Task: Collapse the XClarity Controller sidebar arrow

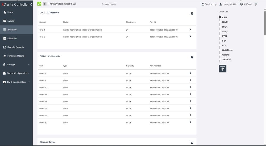Action: 31,5
